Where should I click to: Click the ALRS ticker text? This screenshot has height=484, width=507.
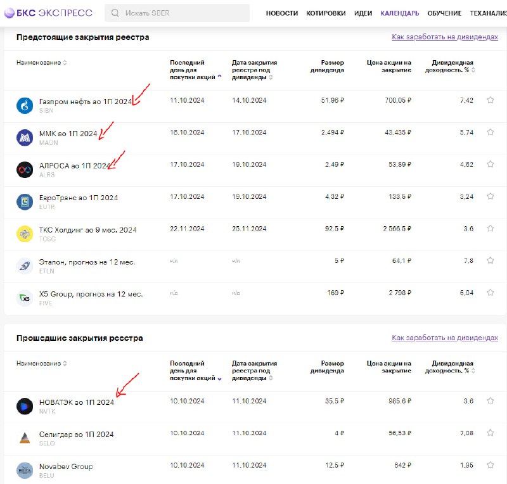coord(47,175)
